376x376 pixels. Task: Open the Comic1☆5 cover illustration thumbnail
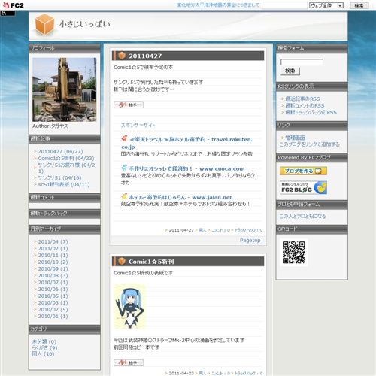tap(129, 306)
